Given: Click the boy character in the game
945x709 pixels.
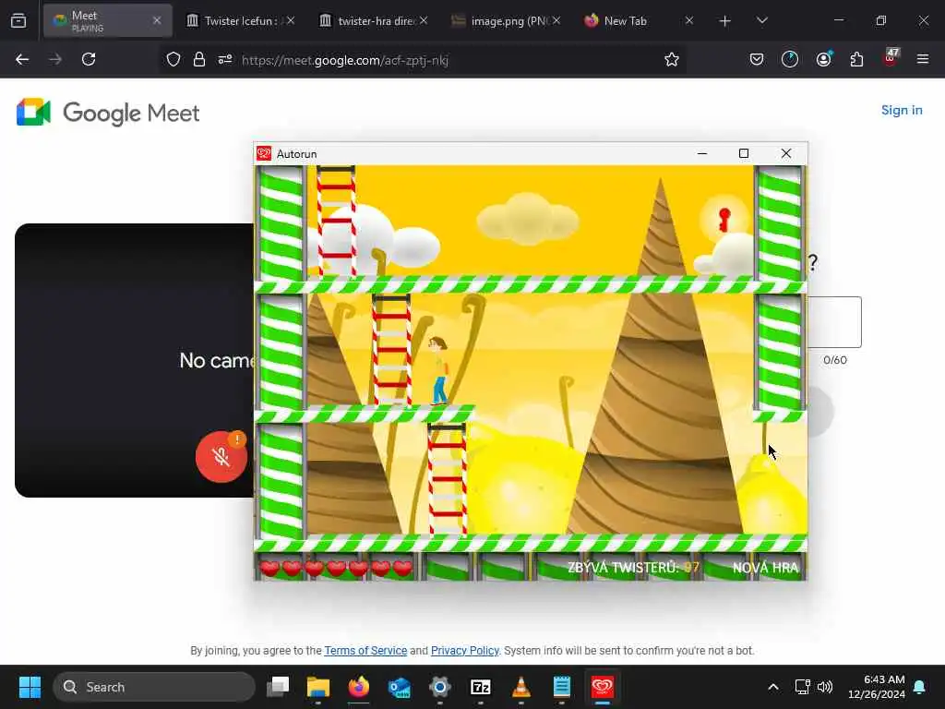Looking at the screenshot, I should [439, 370].
